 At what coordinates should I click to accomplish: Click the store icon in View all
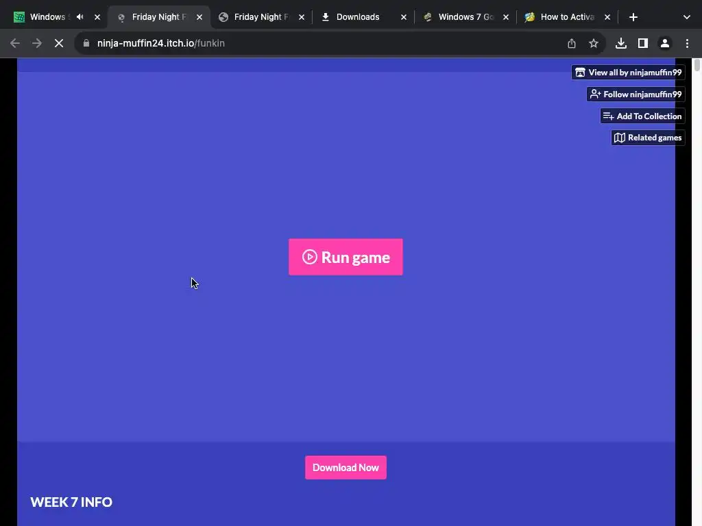580,73
